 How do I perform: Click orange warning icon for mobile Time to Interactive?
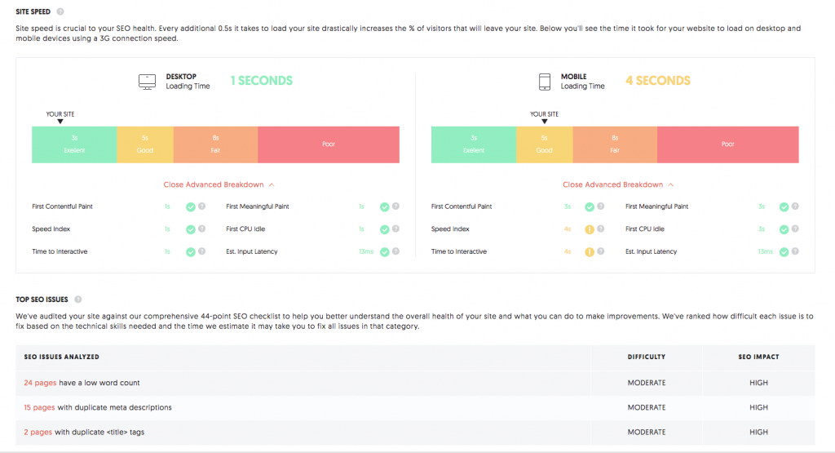(590, 252)
